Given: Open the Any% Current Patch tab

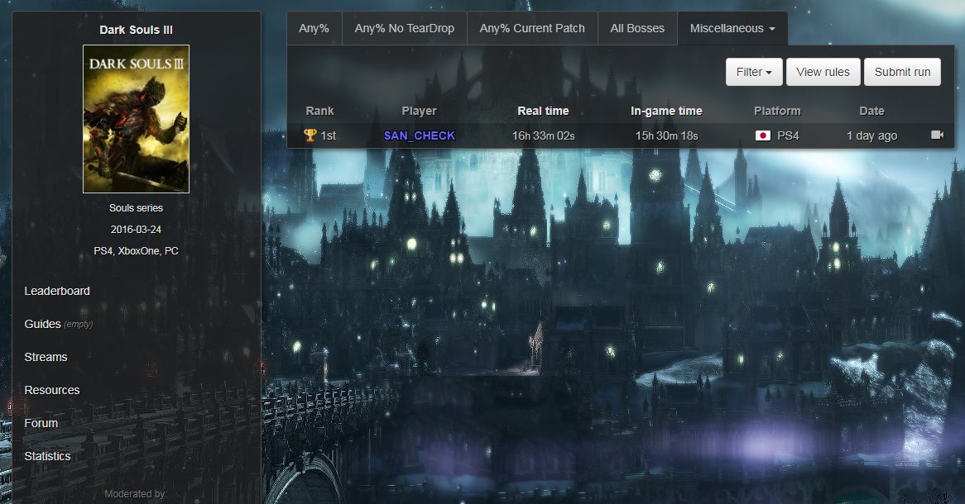Looking at the screenshot, I should (532, 28).
